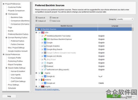The image size is (138, 100).
Task: Uncheck the Exalead checkbox
Action: (x=42, y=66)
